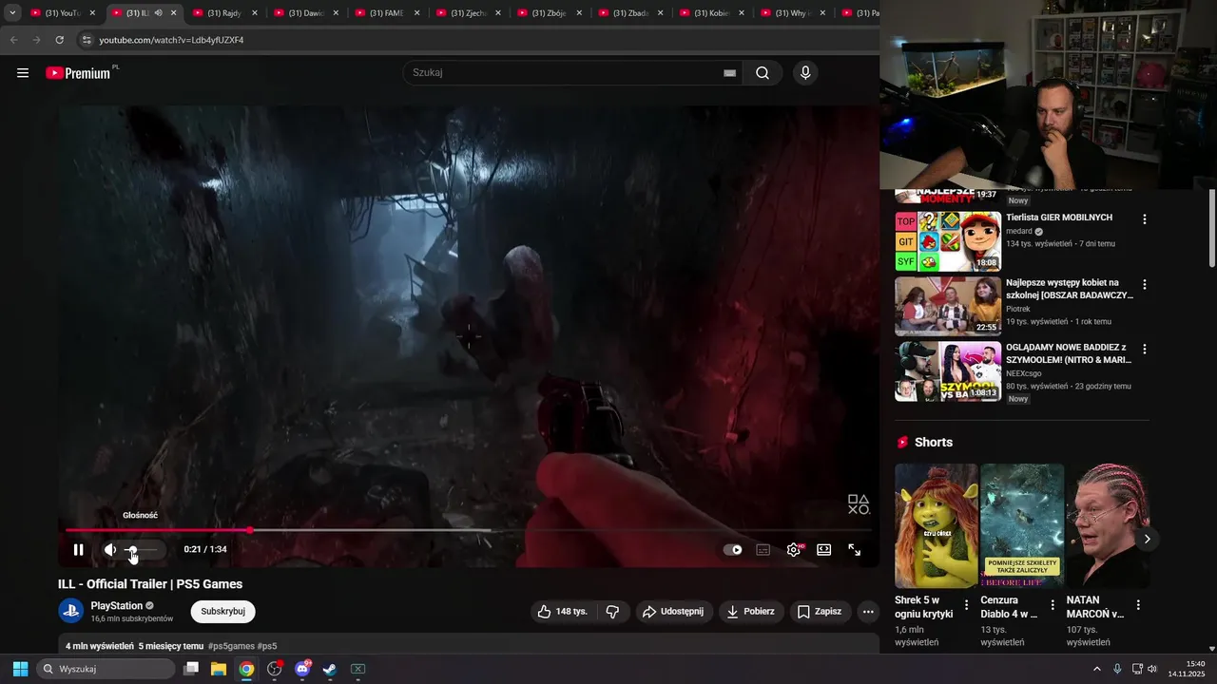The image size is (1217, 684).
Task: Click the Zapisz save button
Action: (x=820, y=612)
